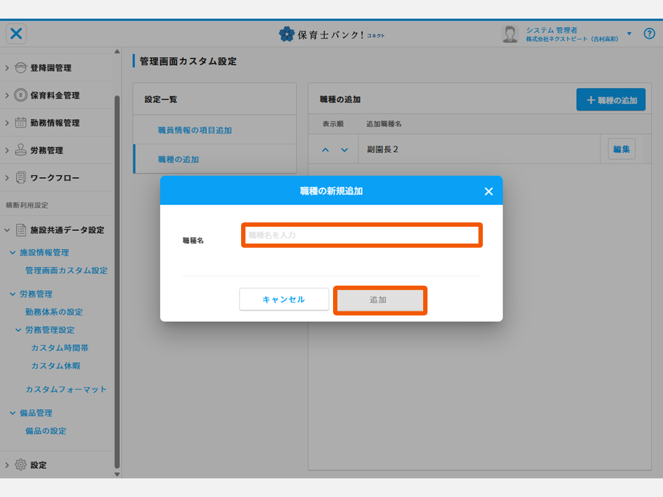Click the 保育料金管理 yen icon

[x=21, y=95]
